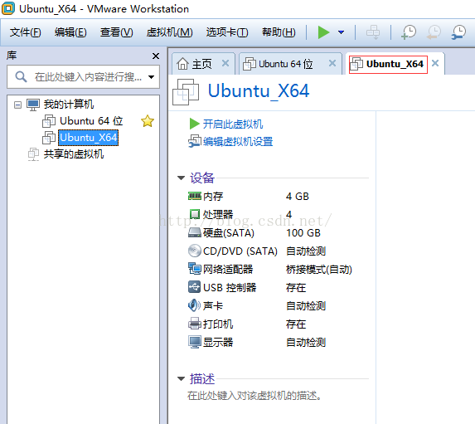This screenshot has width=475, height=424.
Task: Select 我的计算机 in the library tree
Action: 69,105
